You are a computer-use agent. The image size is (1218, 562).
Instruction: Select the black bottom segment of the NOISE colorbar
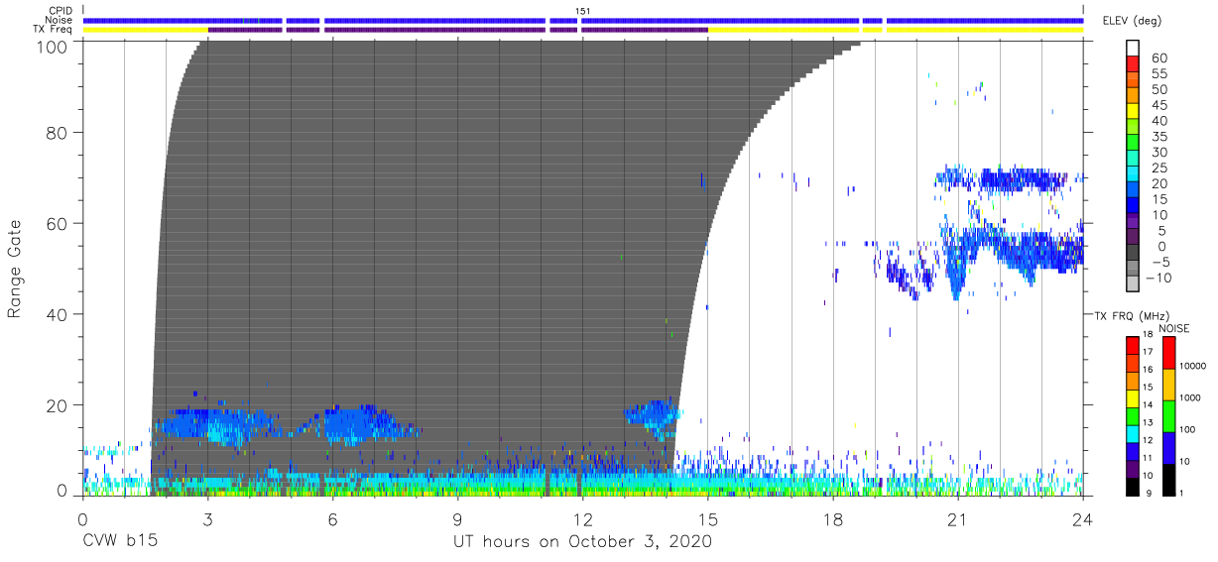(x=1170, y=478)
